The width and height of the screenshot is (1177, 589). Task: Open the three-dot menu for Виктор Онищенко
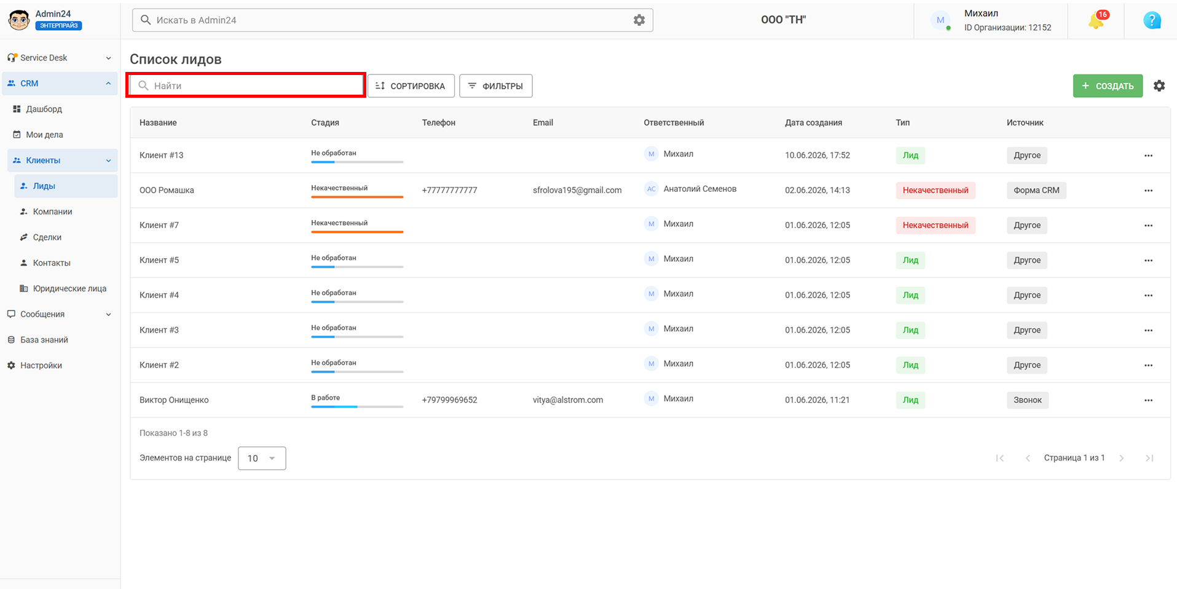click(1148, 400)
